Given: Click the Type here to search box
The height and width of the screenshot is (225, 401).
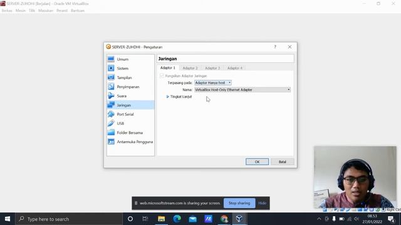Looking at the screenshot, I should pyautogui.click(x=69, y=219).
